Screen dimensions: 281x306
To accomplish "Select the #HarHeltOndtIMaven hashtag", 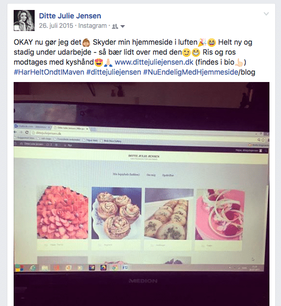I will point(49,72).
